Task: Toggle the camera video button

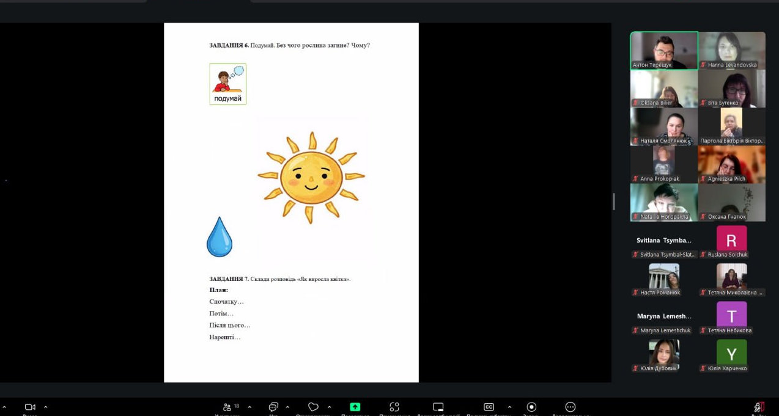Action: point(30,407)
